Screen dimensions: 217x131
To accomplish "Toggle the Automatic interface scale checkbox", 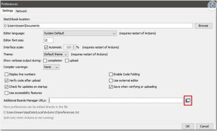I will coord(46,47).
